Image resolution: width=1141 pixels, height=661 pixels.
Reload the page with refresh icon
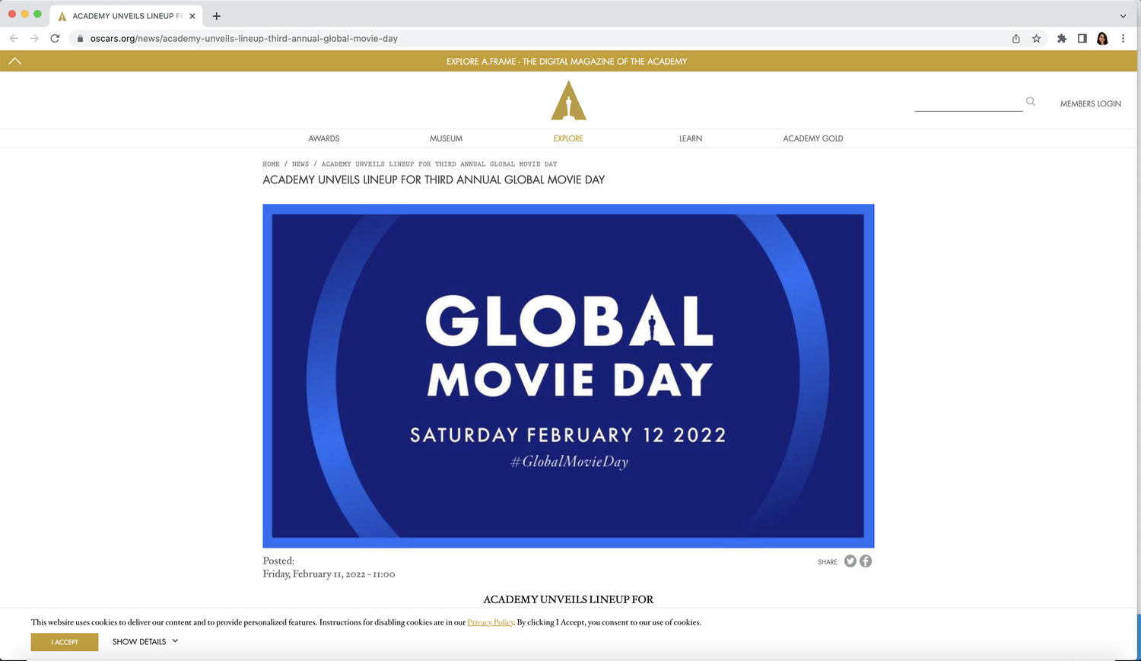(55, 38)
